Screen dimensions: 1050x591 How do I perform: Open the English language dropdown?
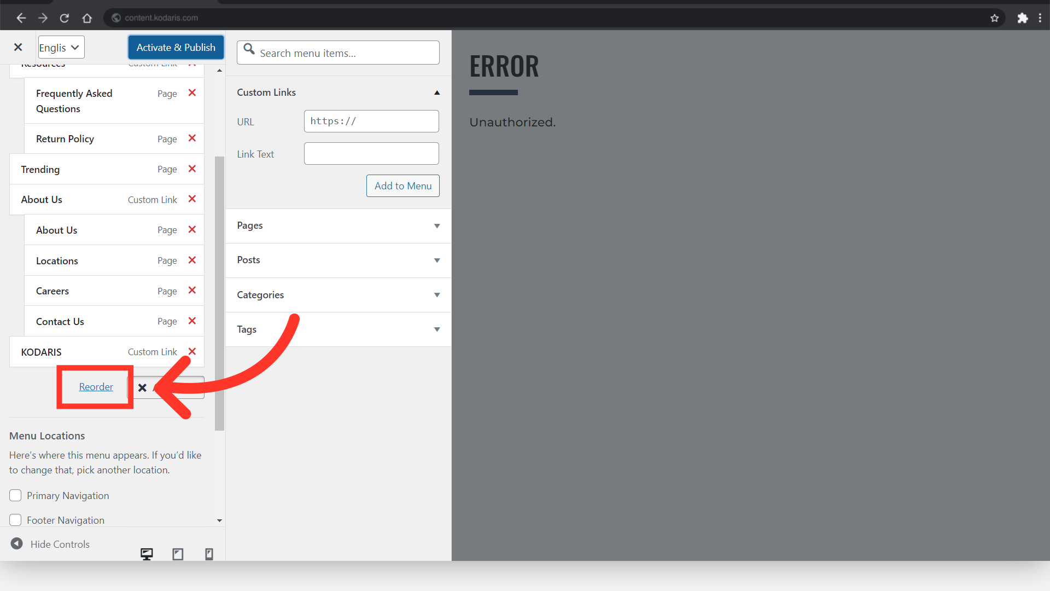click(x=61, y=47)
